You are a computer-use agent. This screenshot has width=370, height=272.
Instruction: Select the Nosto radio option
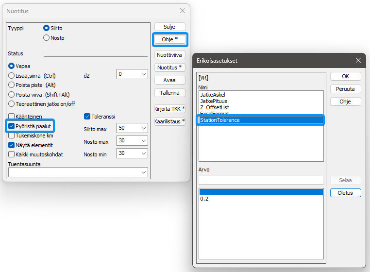(47, 38)
